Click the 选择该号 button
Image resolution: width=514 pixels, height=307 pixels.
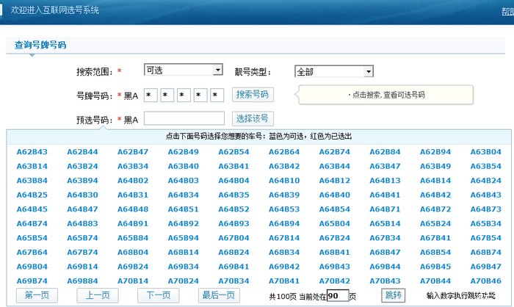click(253, 118)
